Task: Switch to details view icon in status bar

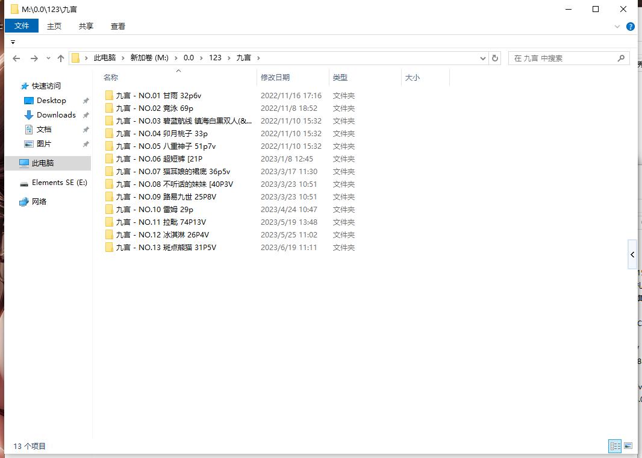Action: [615, 446]
